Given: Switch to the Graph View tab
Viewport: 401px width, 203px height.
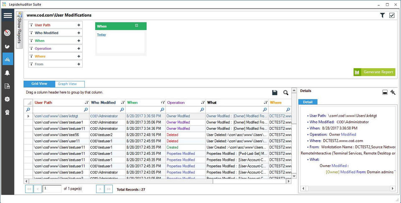Looking at the screenshot, I should [67, 84].
